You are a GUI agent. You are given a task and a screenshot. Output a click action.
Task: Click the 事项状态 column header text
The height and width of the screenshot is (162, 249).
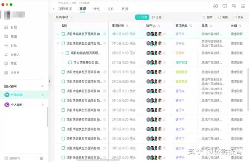[182, 26]
